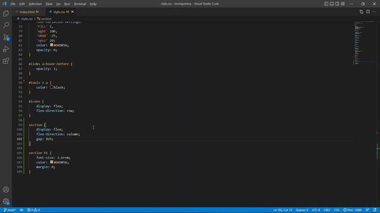380x213 pixels.
Task: Toggle the bottom panel layout icon
Action: [x=332, y=4]
